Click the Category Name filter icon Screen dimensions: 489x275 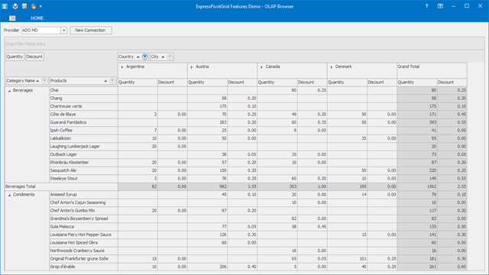tap(44, 81)
